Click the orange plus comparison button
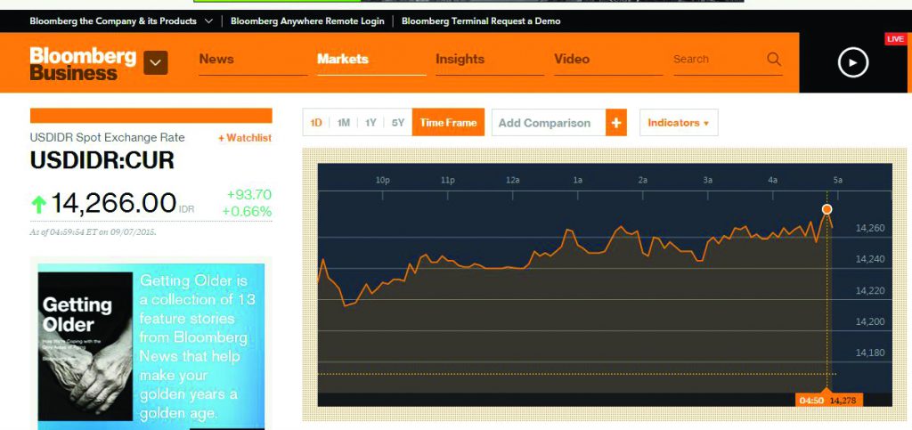The height and width of the screenshot is (430, 912). (x=616, y=123)
